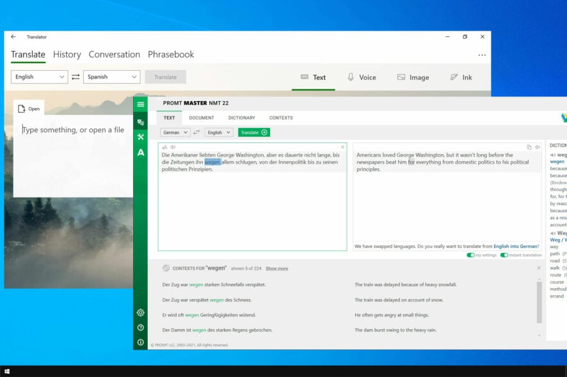Switch to DOCUMENT tab
The height and width of the screenshot is (377, 567).
202,118
